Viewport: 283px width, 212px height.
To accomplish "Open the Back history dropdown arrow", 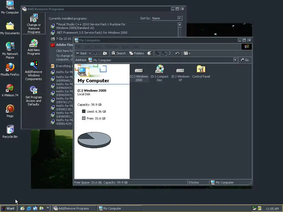I will 90,53.
